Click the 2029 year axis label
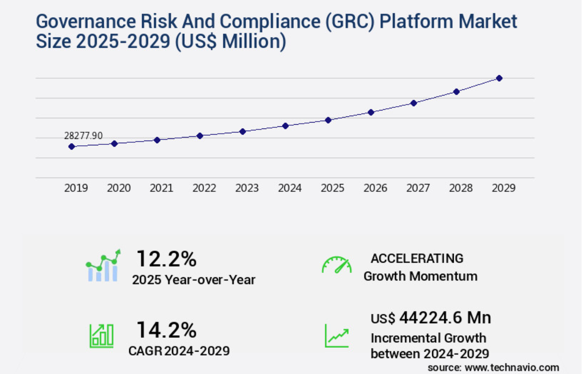Image resolution: width=582 pixels, height=374 pixels. tap(504, 188)
